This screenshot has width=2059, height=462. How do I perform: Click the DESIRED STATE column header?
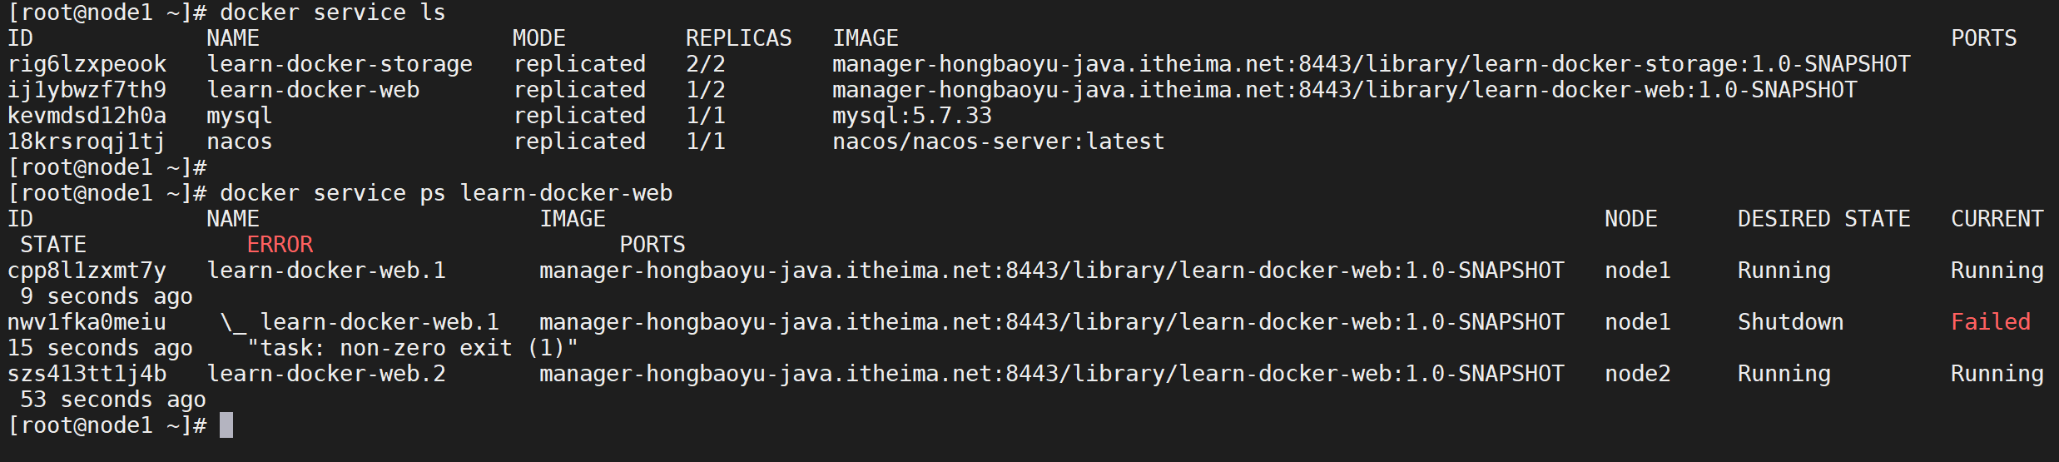1823,219
